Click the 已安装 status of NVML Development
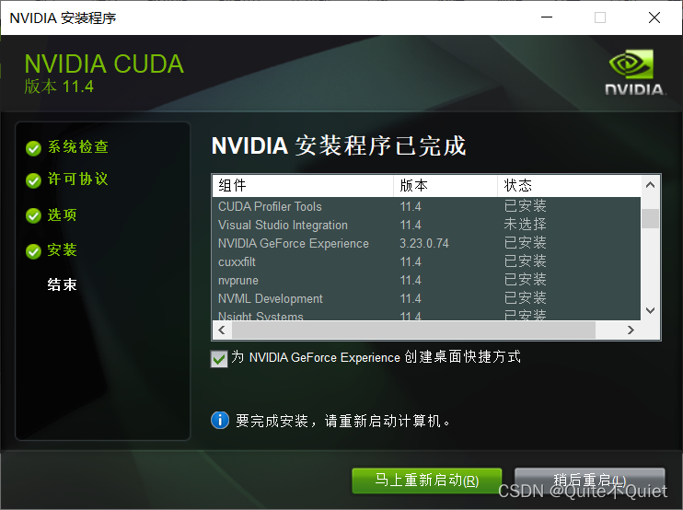Image resolution: width=683 pixels, height=510 pixels. [525, 298]
